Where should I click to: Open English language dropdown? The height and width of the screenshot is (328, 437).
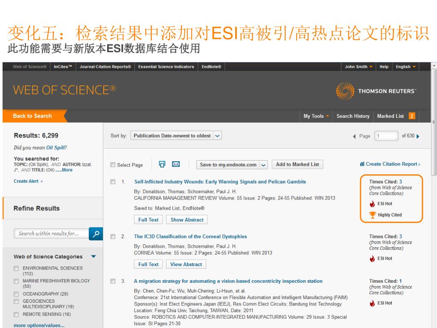point(405,67)
